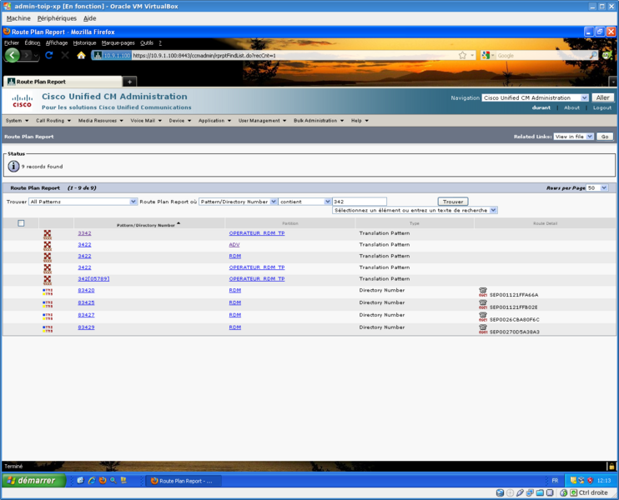The image size is (619, 500).
Task: Click the Firefox reload page icon
Action: pyautogui.click(x=49, y=55)
